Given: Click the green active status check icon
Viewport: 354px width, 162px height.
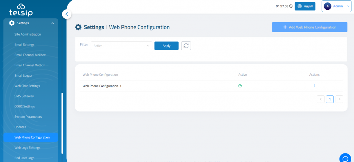Looking at the screenshot, I should 240,86.
